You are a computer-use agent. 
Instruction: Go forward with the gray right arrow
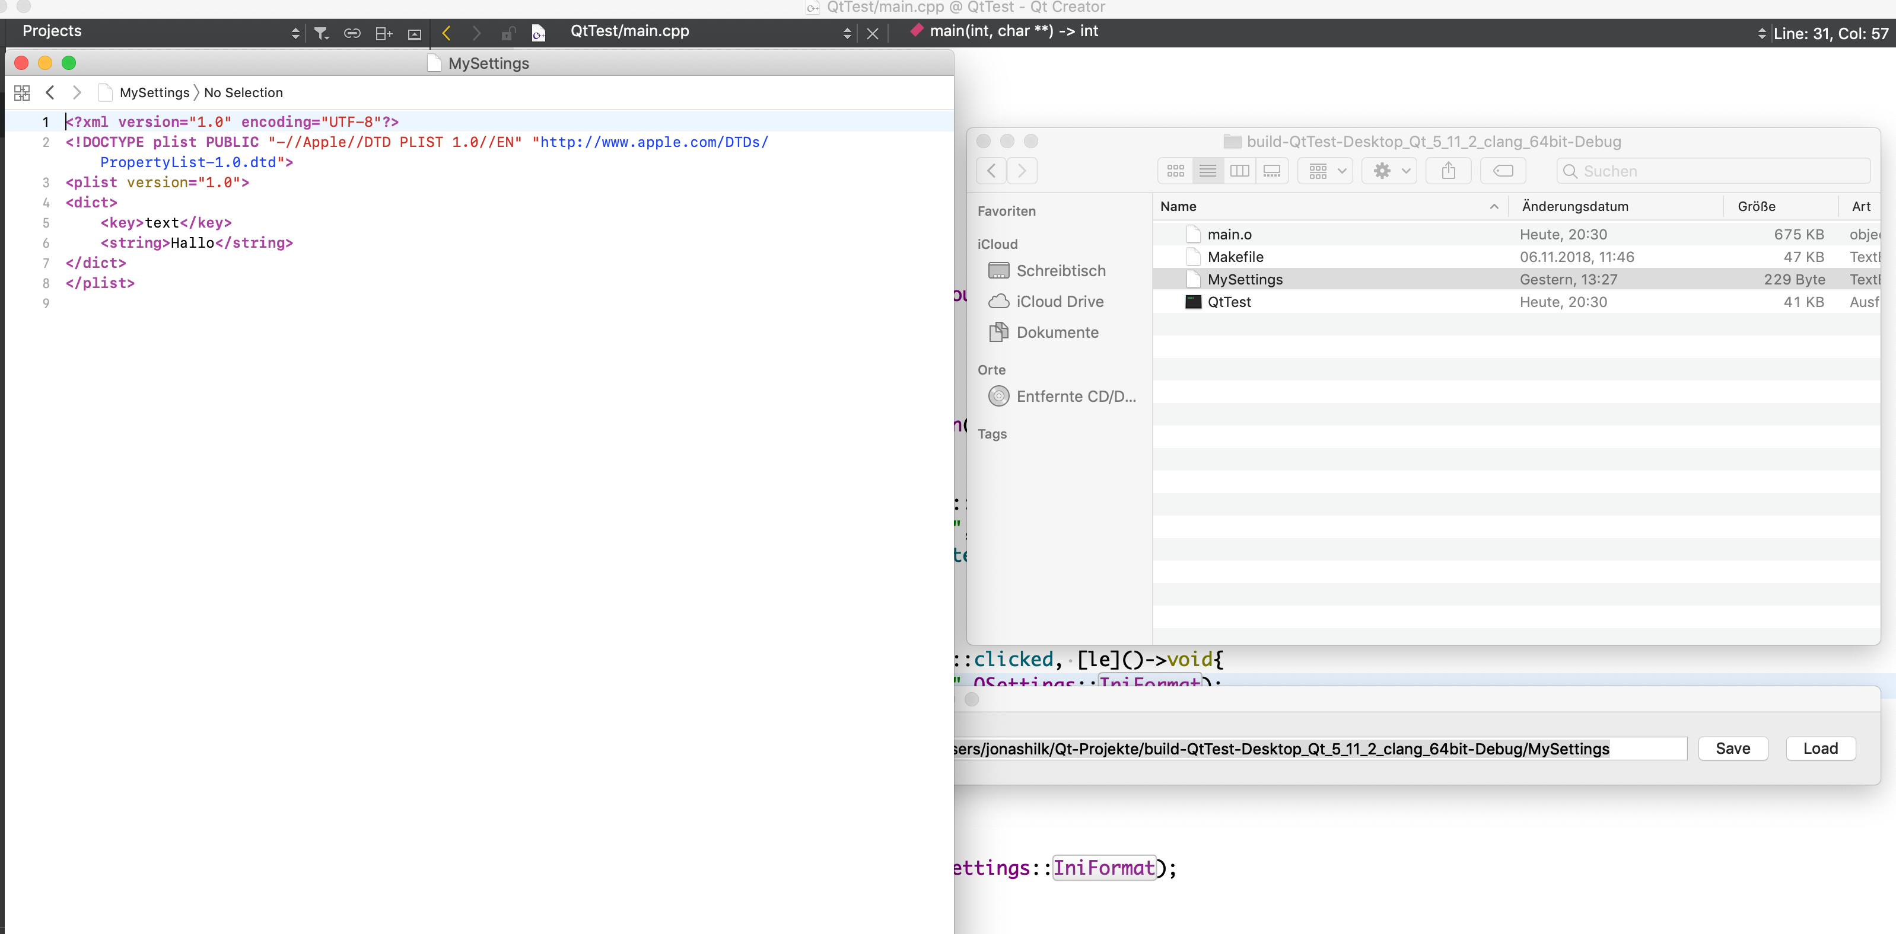476,33
